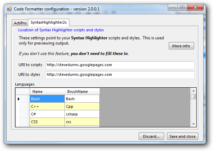Select the Name column header
The height and width of the screenshot is (151, 213).
[x=47, y=92]
